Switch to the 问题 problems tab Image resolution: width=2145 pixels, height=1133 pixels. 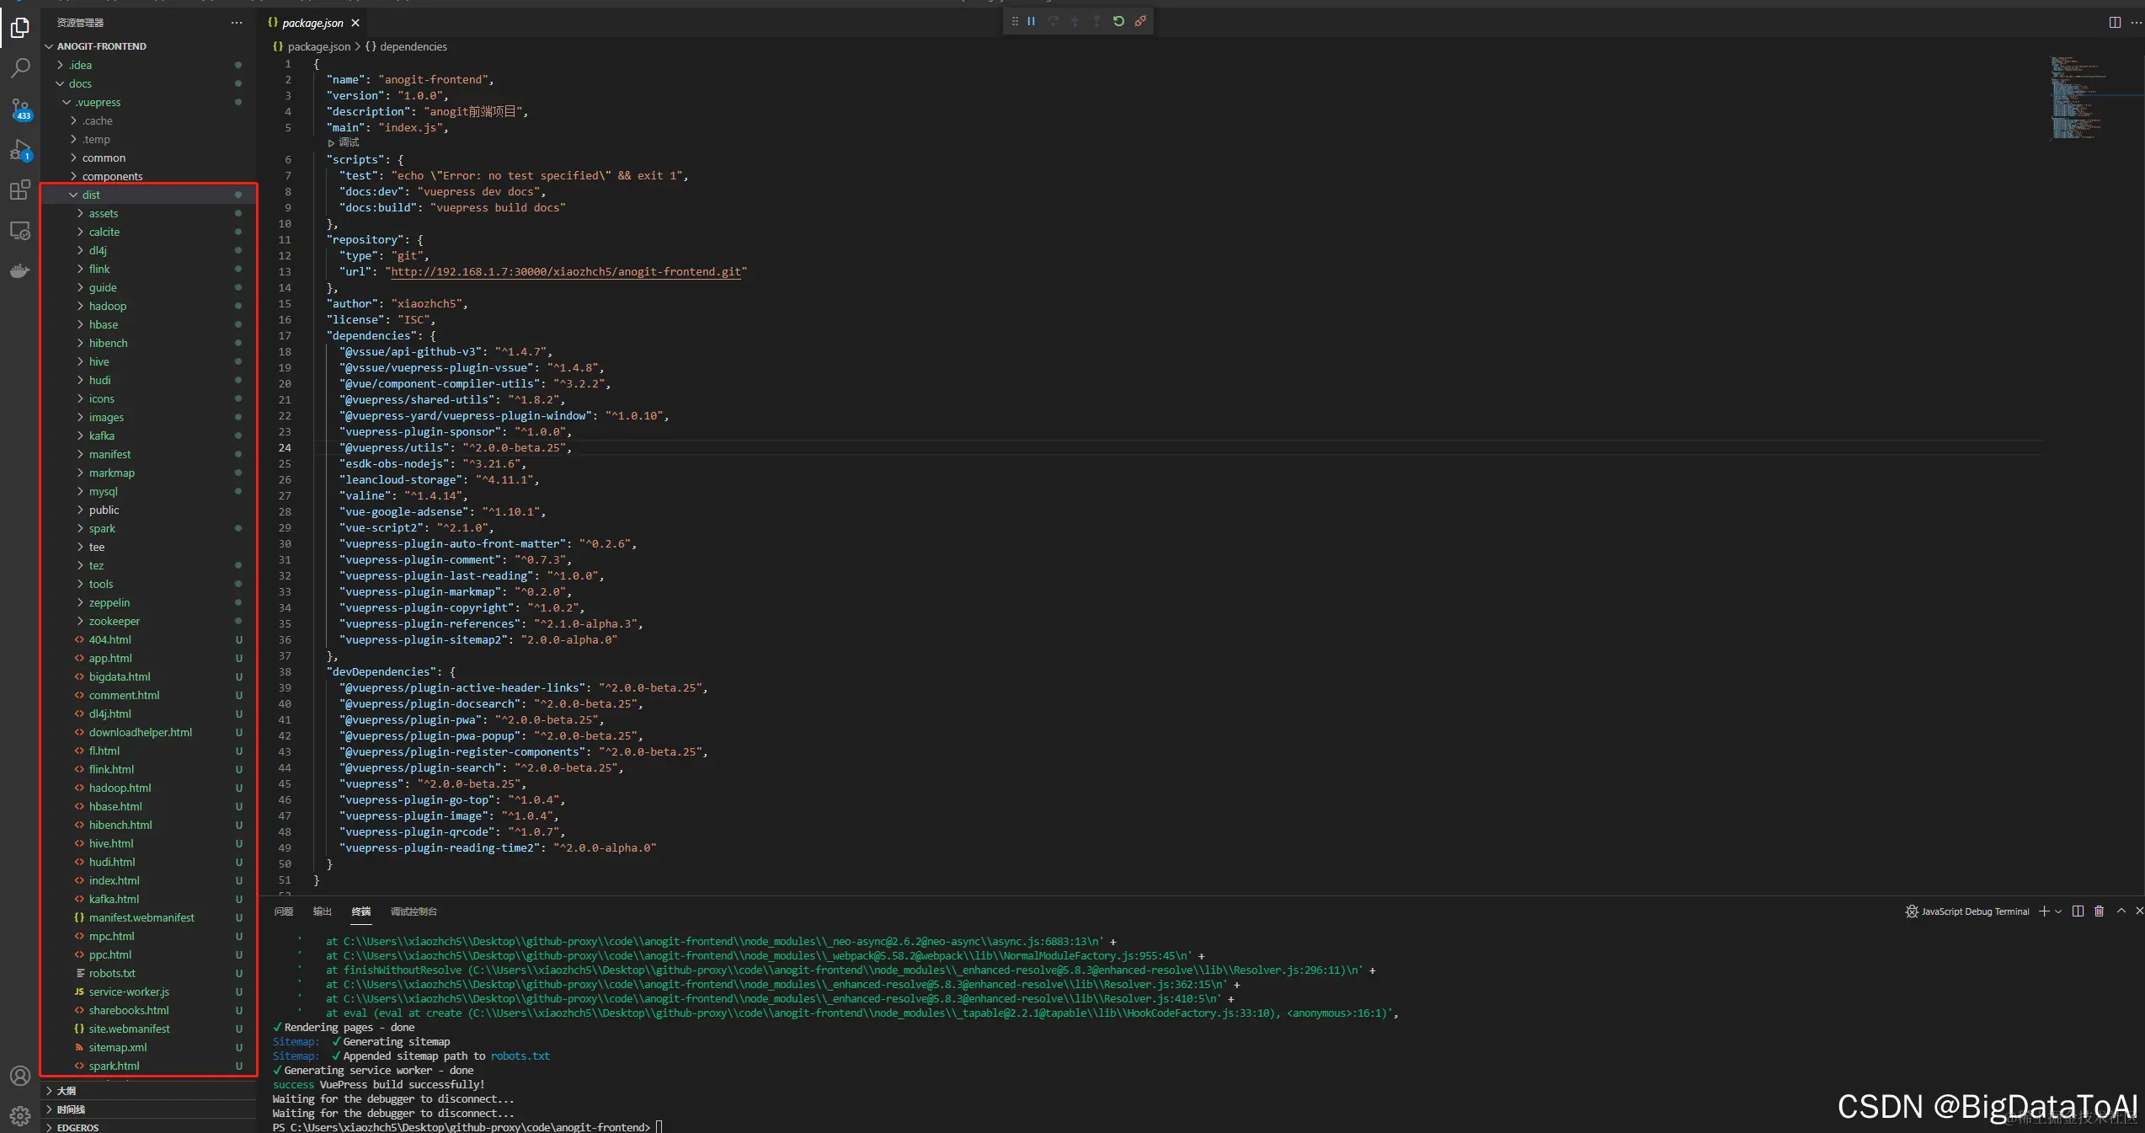click(284, 911)
